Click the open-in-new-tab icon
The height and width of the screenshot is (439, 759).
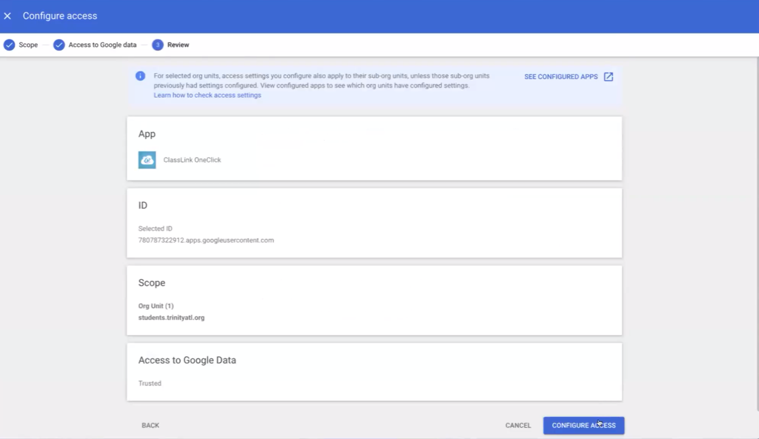(x=609, y=77)
